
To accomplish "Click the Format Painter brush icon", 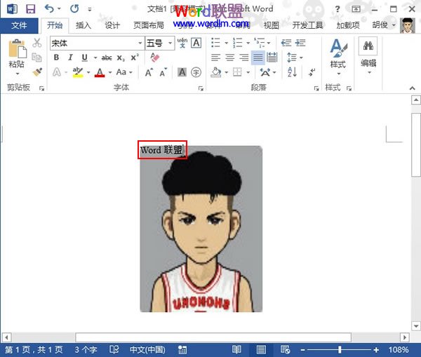I will tap(37, 72).
